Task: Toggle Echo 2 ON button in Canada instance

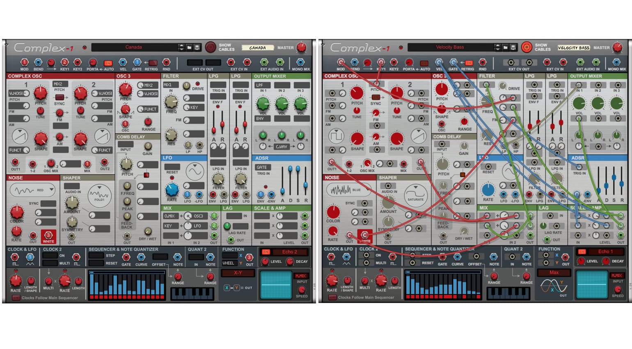Action: pos(266,252)
